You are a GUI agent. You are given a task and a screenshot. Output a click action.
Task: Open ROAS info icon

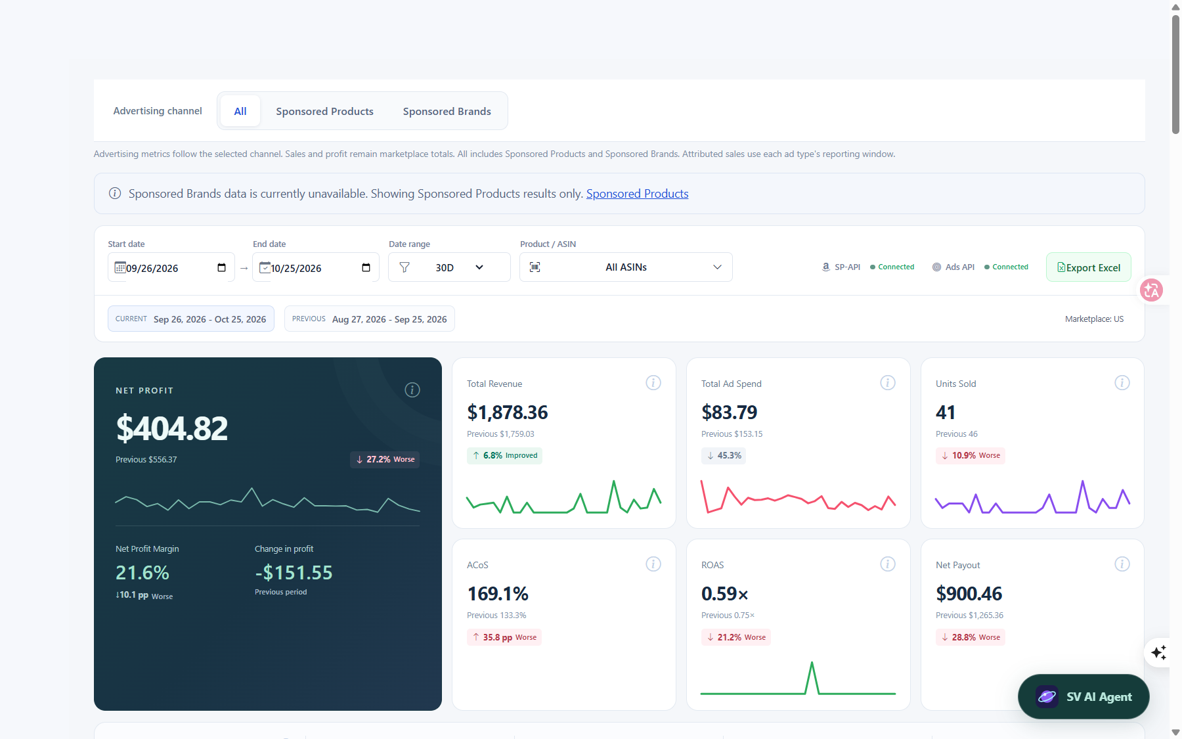tap(888, 564)
